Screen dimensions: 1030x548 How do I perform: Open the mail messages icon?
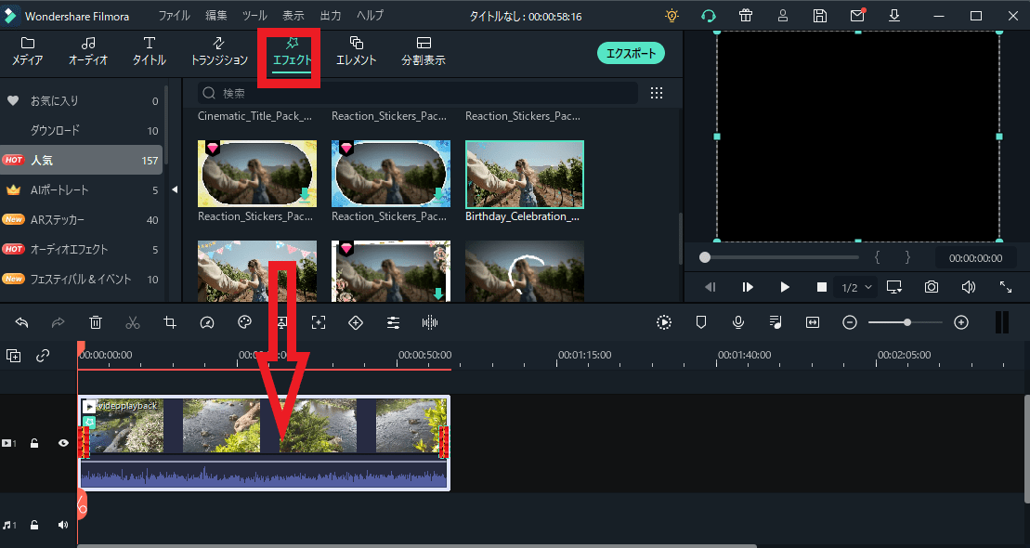coord(857,16)
